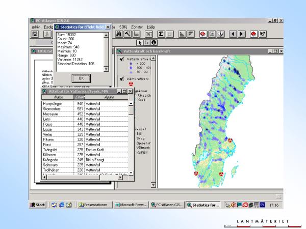Click the Save diskette icon in toolbar
Image resolution: width=306 pixels, height=229 pixels.
pyautogui.click(x=35, y=34)
